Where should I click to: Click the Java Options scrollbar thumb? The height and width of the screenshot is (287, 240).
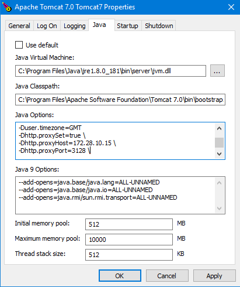tap(219, 142)
